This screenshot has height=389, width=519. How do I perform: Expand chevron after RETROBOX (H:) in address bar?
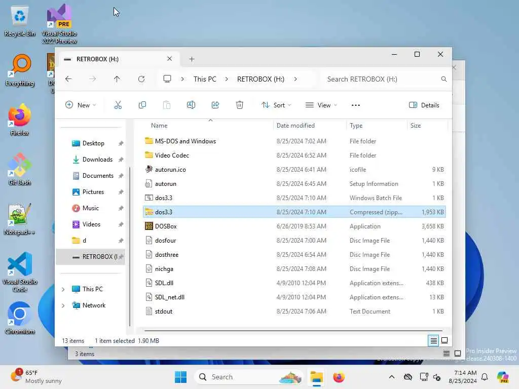pos(295,79)
